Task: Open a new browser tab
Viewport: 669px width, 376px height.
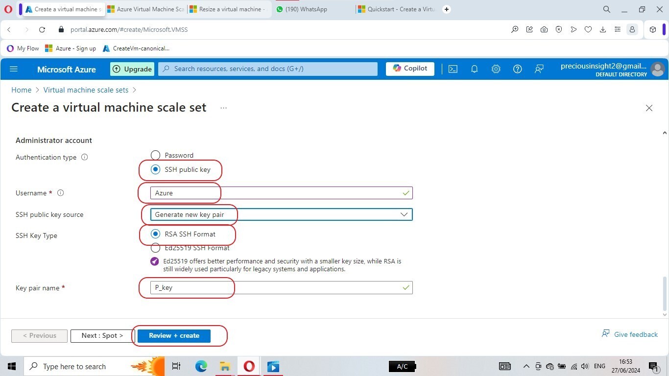Action: coord(447,9)
